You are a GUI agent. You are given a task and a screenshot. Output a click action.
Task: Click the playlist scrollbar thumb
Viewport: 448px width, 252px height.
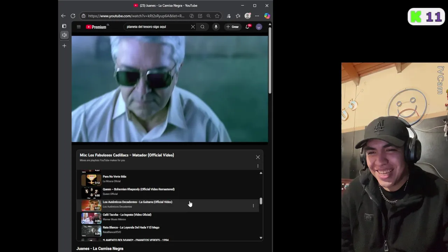point(261,201)
